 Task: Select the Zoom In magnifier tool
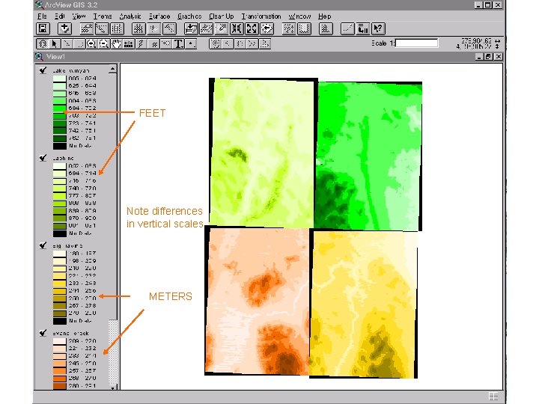91,44
